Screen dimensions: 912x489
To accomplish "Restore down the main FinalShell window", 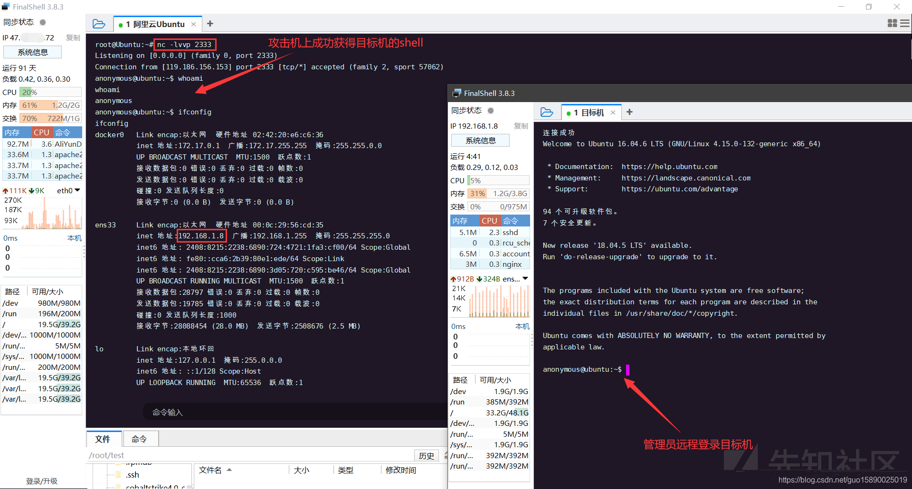I will pyautogui.click(x=869, y=7).
